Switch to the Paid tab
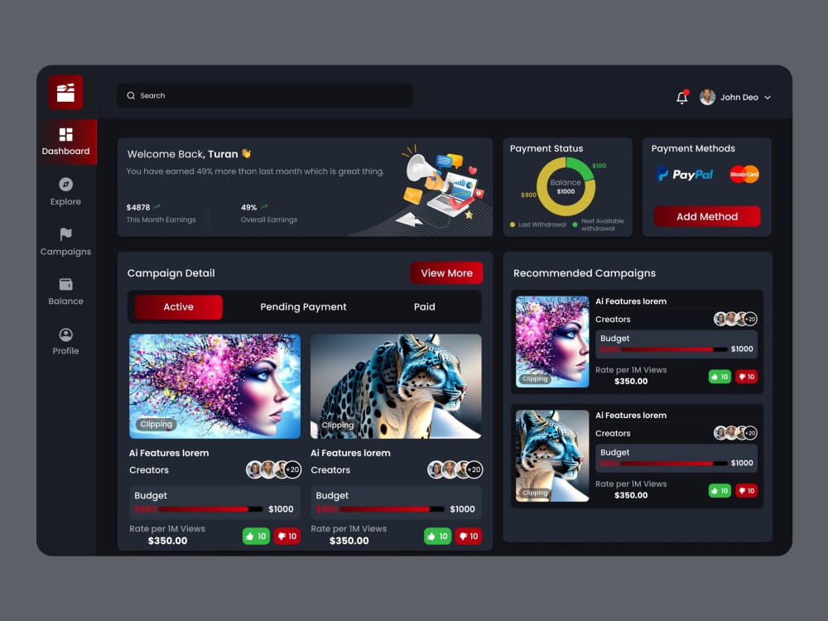Viewport: 828px width, 621px height. [x=425, y=307]
